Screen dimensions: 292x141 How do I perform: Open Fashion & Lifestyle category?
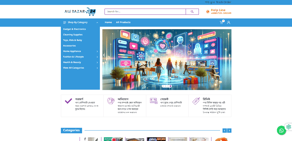(x=73, y=57)
